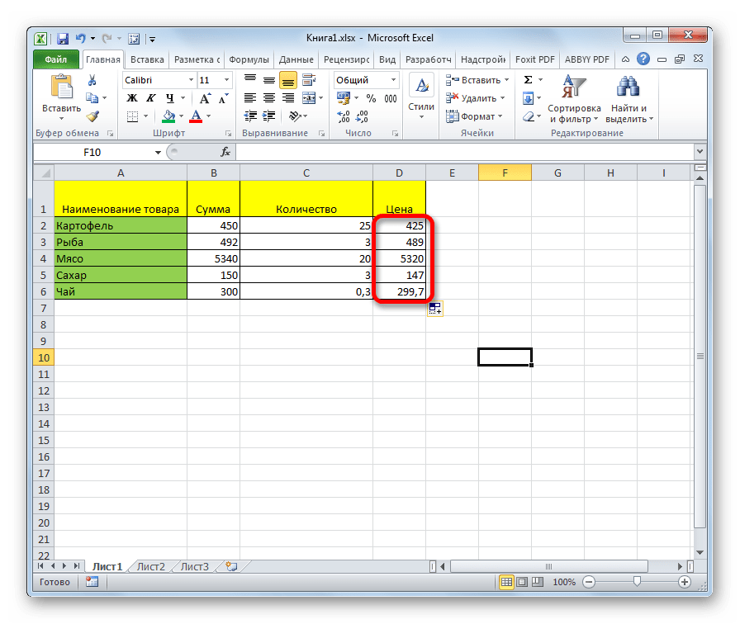Screen dimensions: 740x624
Task: Decrease indent icon
Action: pos(250,116)
